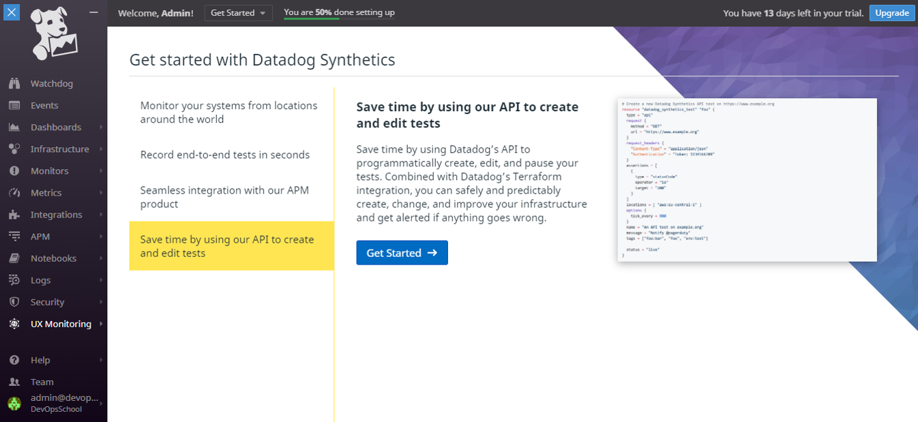Image resolution: width=918 pixels, height=422 pixels.
Task: Click the 50% setup progress bar
Action: [338, 18]
